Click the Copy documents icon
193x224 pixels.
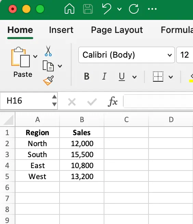48,66
